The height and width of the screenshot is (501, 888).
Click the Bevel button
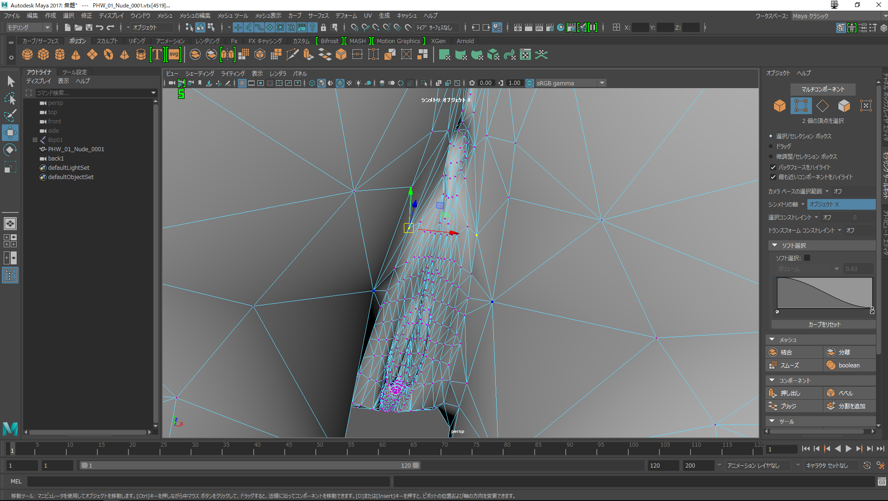tap(845, 393)
